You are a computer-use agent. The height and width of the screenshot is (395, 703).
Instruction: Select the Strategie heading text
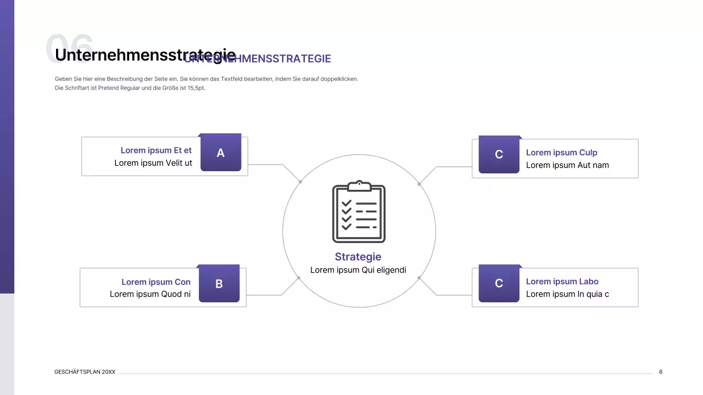[x=358, y=257]
